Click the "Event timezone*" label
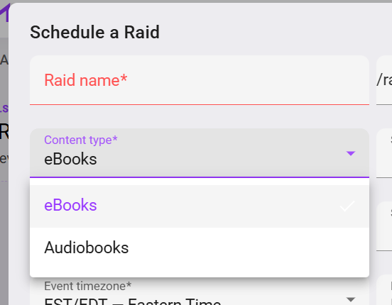392x305 pixels. [88, 286]
